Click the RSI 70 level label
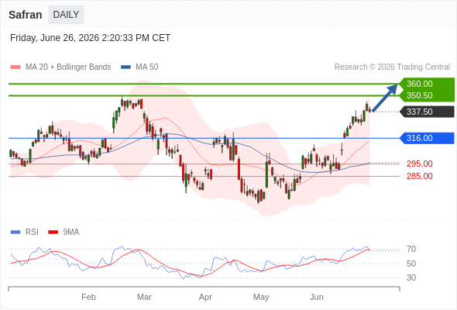The image size is (457, 310). [x=411, y=249]
